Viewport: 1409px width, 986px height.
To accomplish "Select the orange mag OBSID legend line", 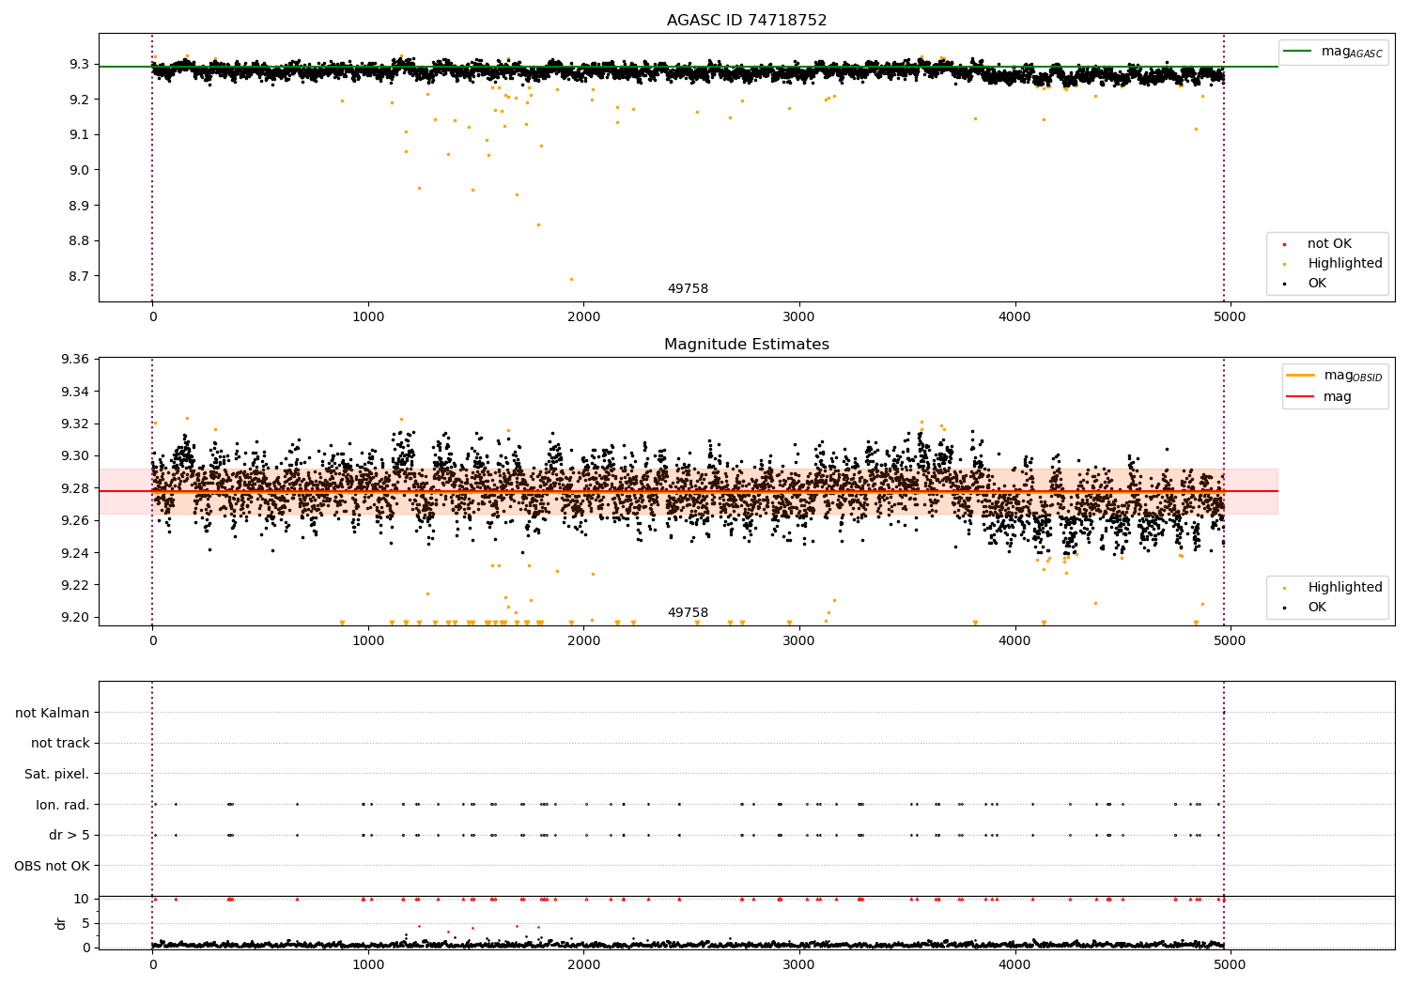I will pos(1300,376).
